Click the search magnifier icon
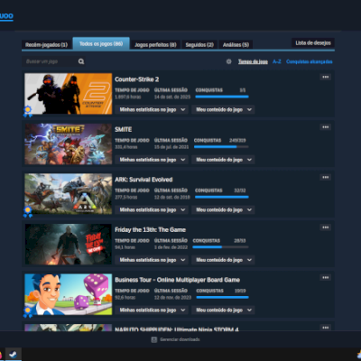The height and width of the screenshot is (361, 361). click(x=81, y=61)
